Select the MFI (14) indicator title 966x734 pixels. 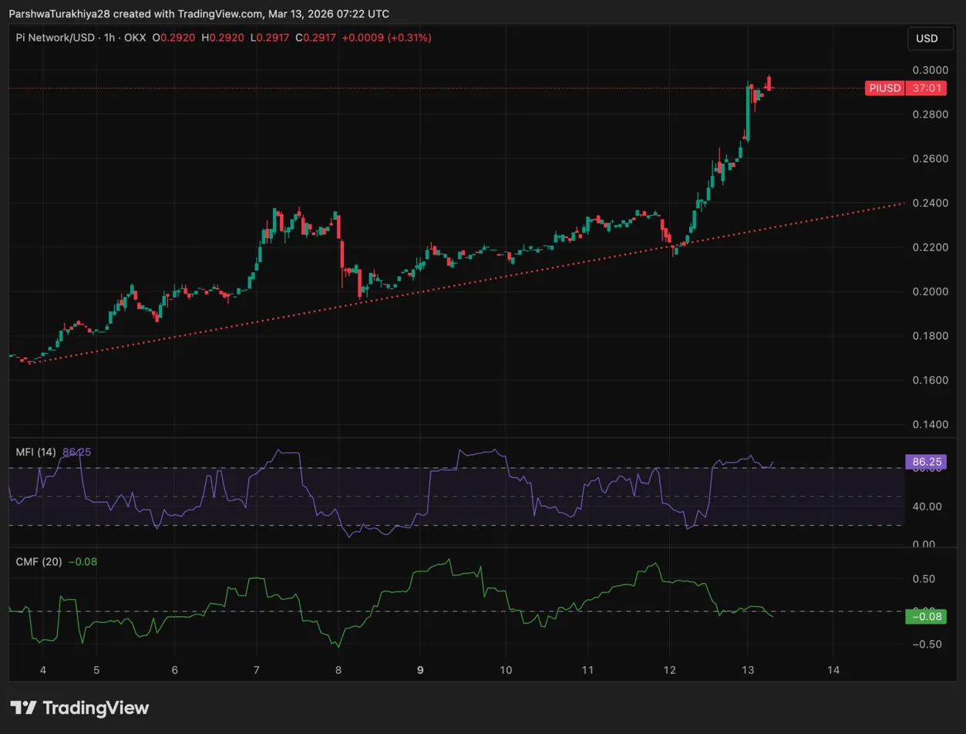tap(35, 452)
